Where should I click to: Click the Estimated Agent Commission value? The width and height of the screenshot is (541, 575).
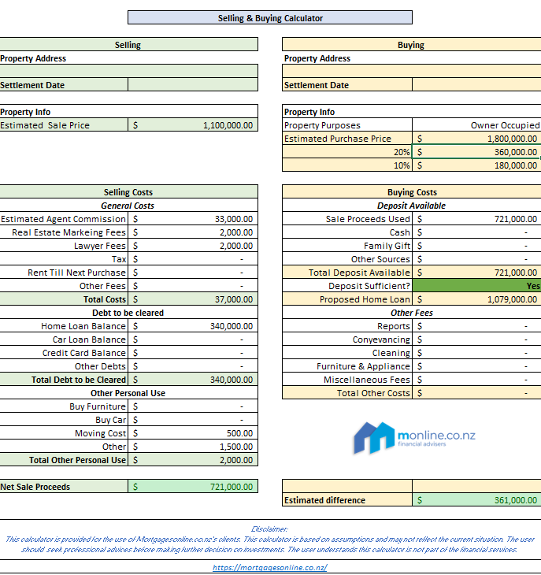click(x=193, y=219)
